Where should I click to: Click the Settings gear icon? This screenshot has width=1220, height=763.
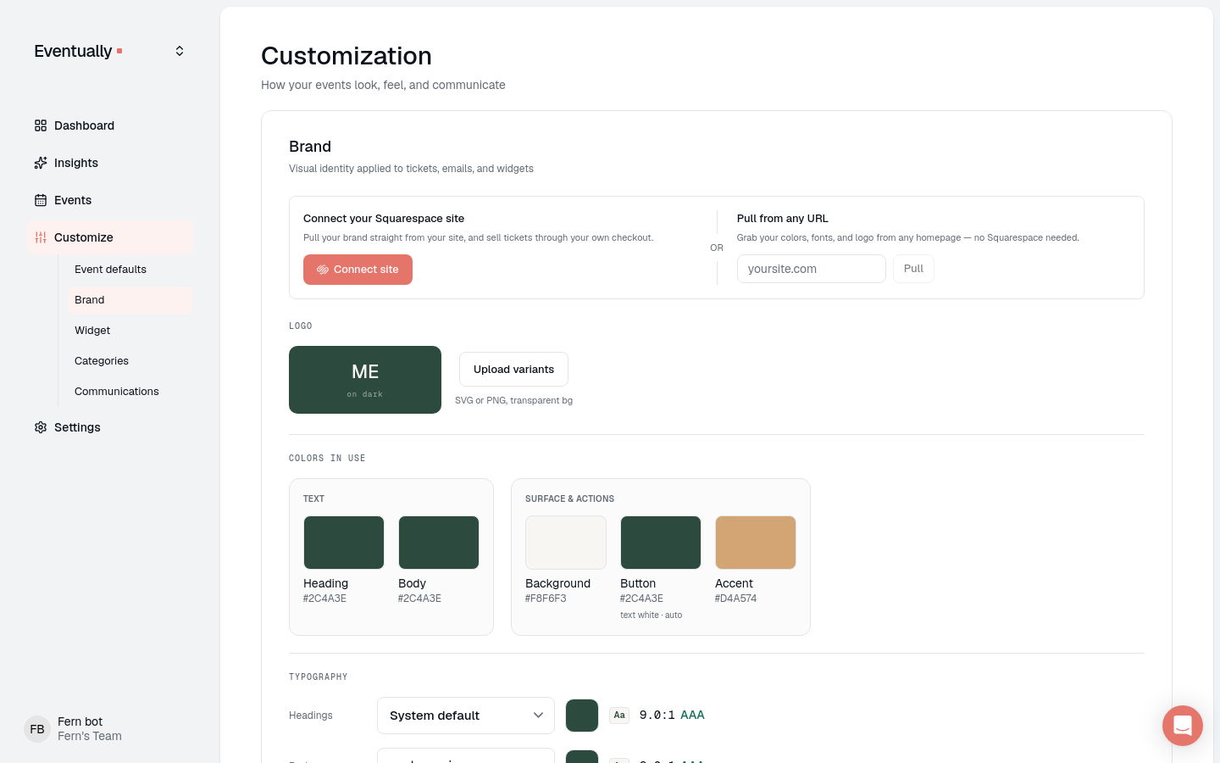tap(41, 427)
